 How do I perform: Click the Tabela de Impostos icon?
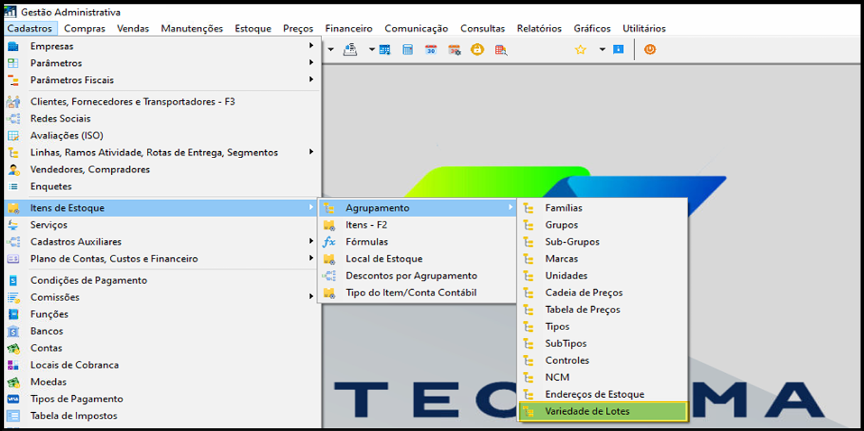tap(13, 416)
